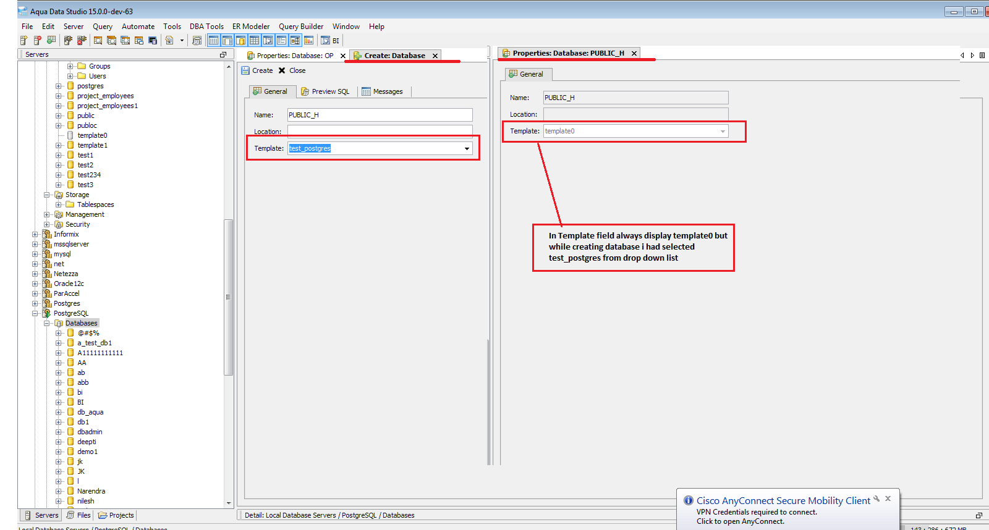
Task: Select the Tablespaces tree item
Action: [x=96, y=204]
